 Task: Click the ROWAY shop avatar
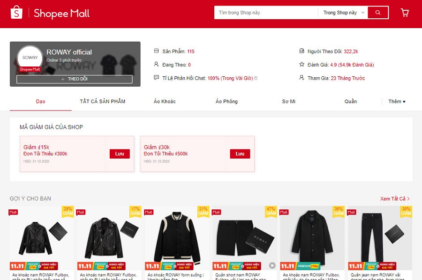[x=30, y=58]
